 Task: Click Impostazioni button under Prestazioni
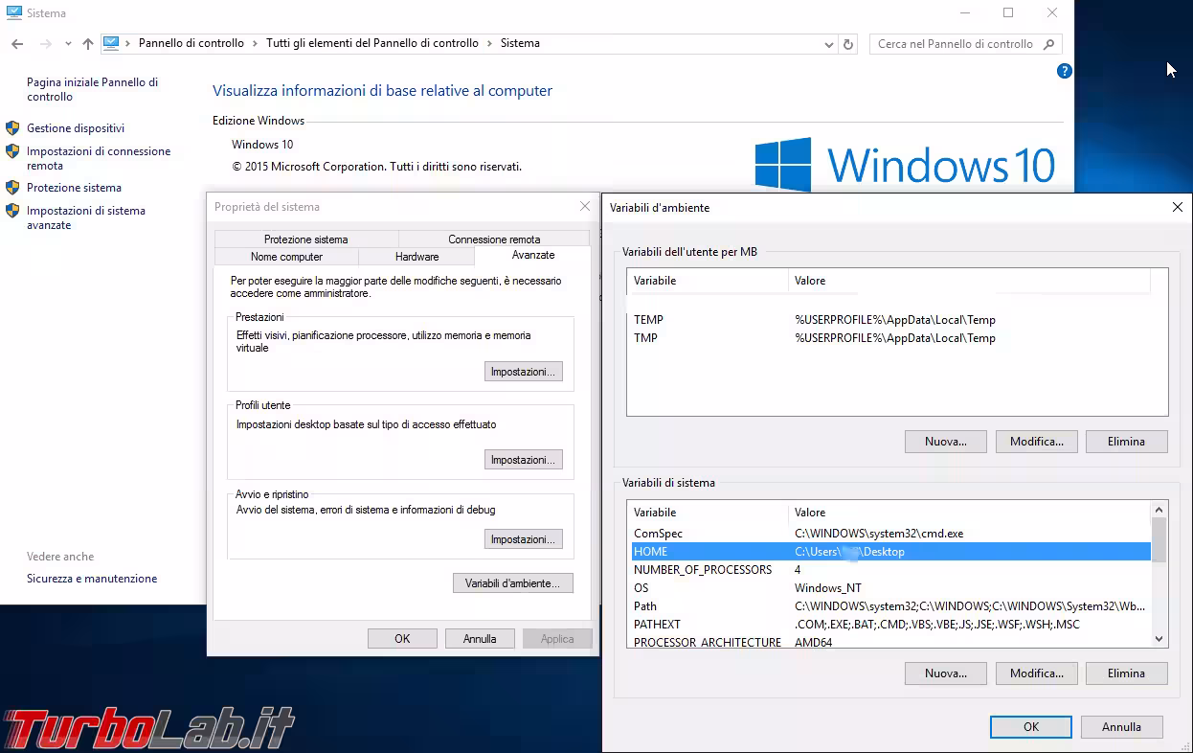pyautogui.click(x=523, y=372)
